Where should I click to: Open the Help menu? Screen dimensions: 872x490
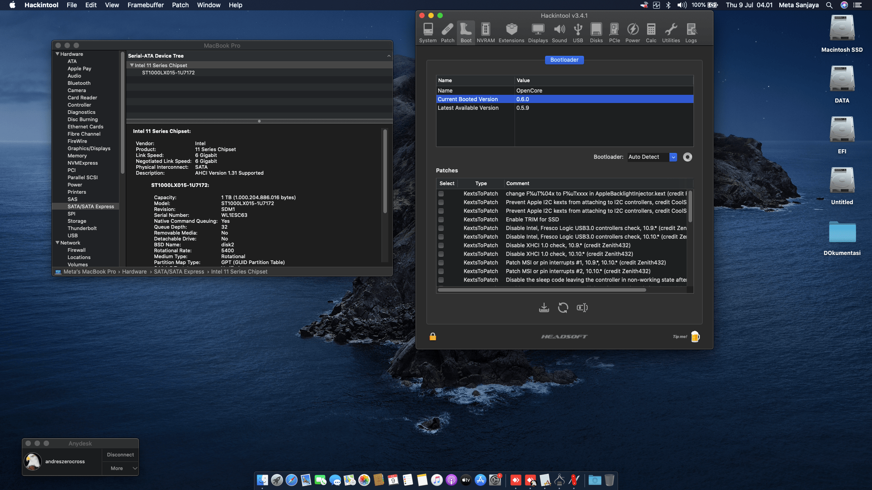pyautogui.click(x=235, y=5)
